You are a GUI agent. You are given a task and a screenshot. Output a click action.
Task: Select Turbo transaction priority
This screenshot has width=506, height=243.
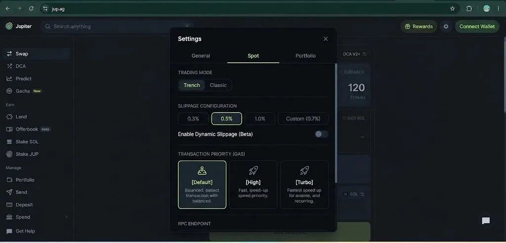click(x=304, y=185)
